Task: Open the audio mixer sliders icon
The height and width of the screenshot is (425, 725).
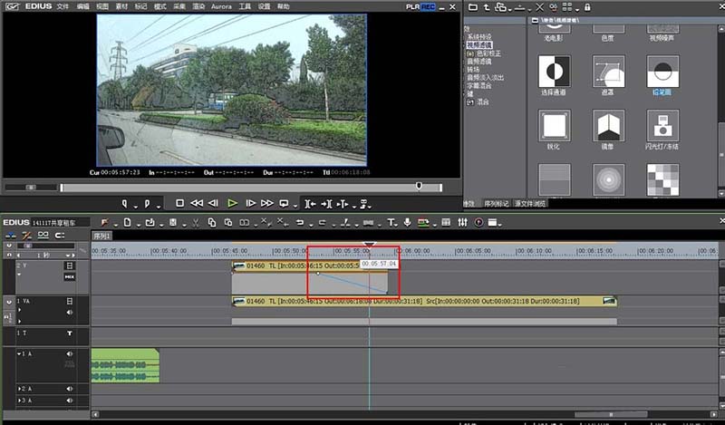Action: tap(462, 223)
